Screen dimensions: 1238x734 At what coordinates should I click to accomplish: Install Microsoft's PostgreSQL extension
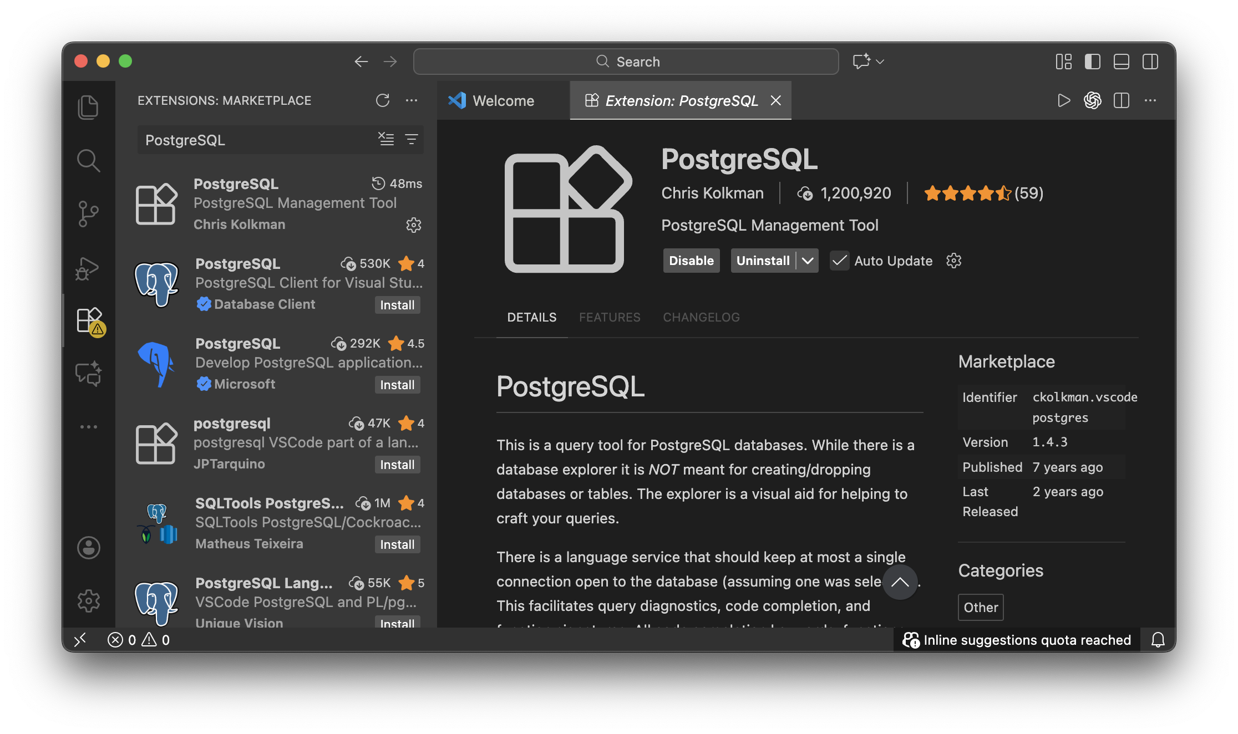click(397, 385)
